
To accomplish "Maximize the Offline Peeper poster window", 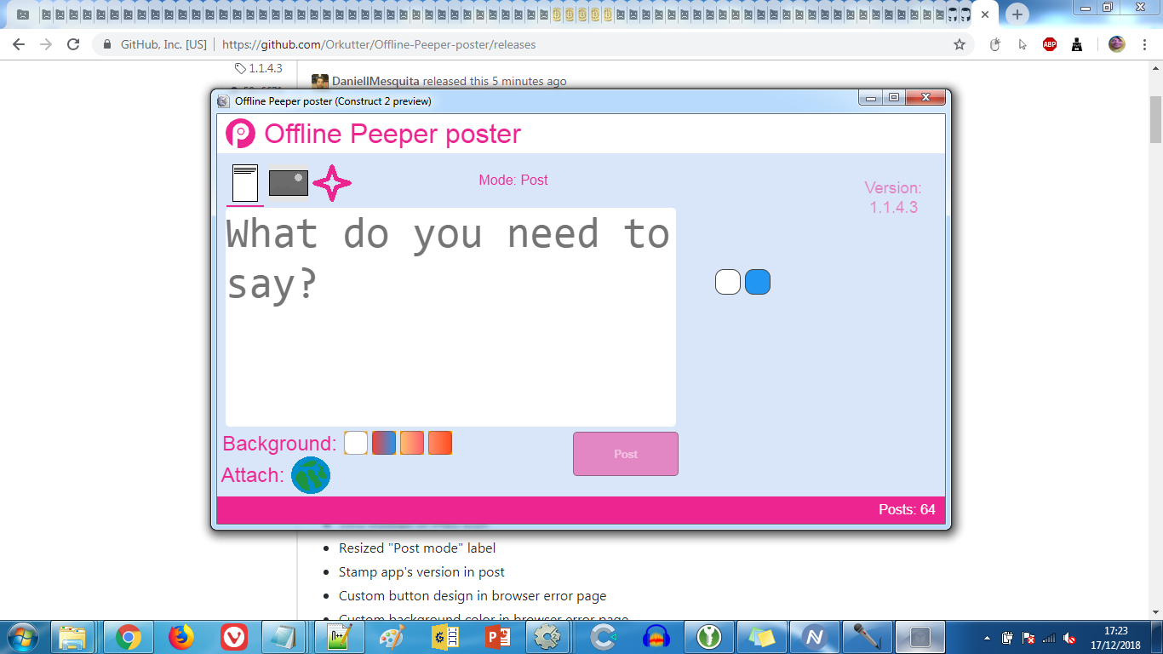I will pos(894,98).
